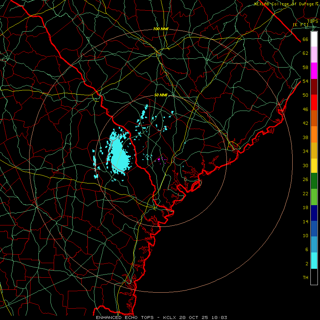This screenshot has height=320, width=320.
Task: Click the legend value 50
Action: click(305, 95)
